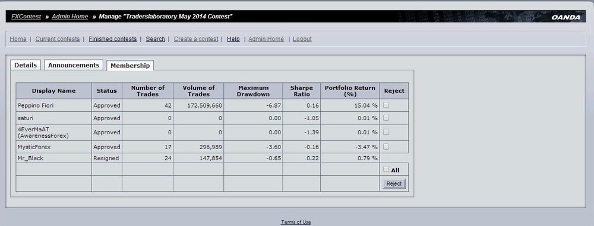
Task: Click the Volume of Trades header
Action: (x=198, y=91)
